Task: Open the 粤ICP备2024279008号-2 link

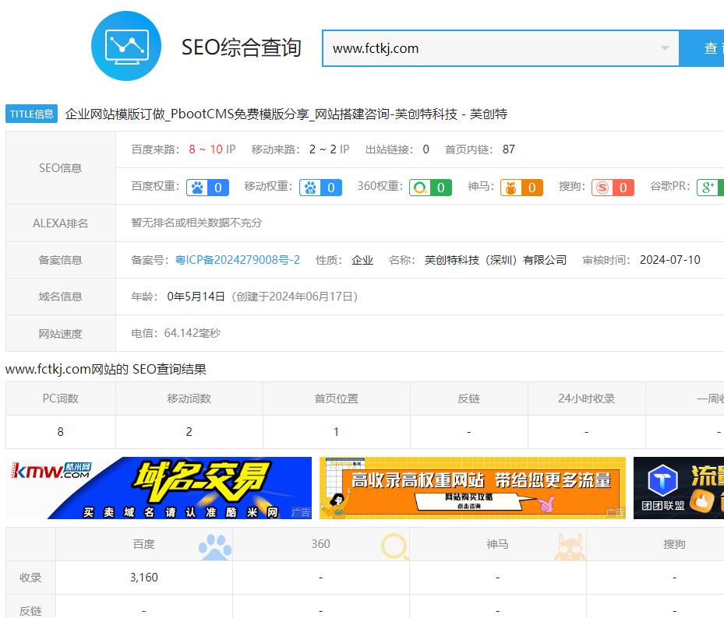Action: coord(238,260)
